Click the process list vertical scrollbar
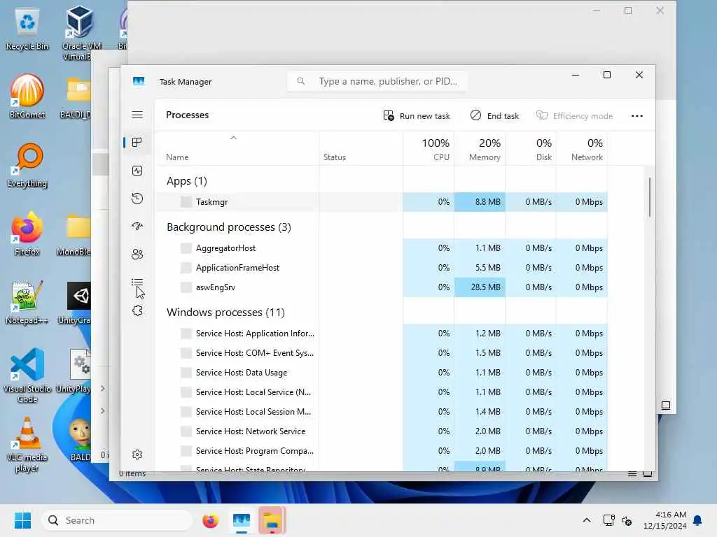The width and height of the screenshot is (717, 537). pos(649,197)
